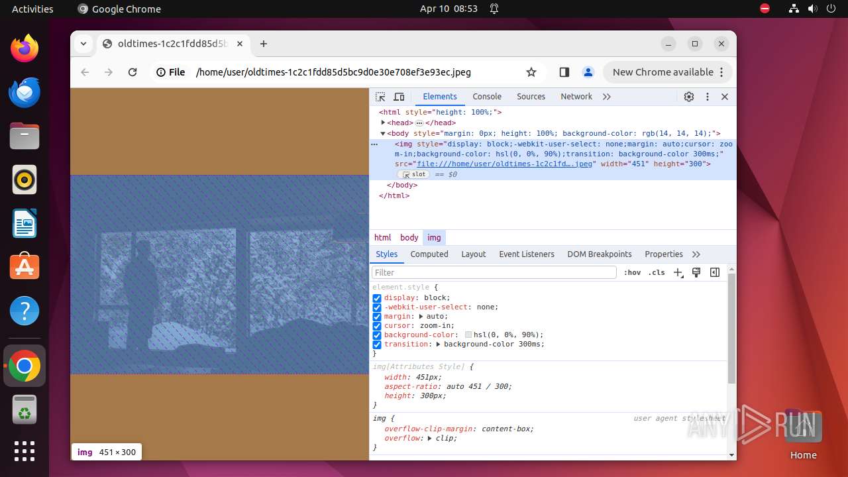848x477 pixels.
Task: Select body in the breadcrumb
Action: [x=409, y=237]
